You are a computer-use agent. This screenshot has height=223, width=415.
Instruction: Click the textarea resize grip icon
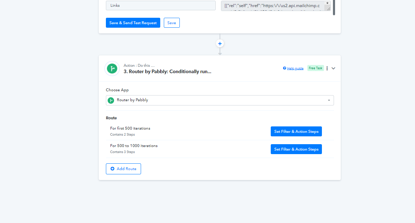pos(328,9)
